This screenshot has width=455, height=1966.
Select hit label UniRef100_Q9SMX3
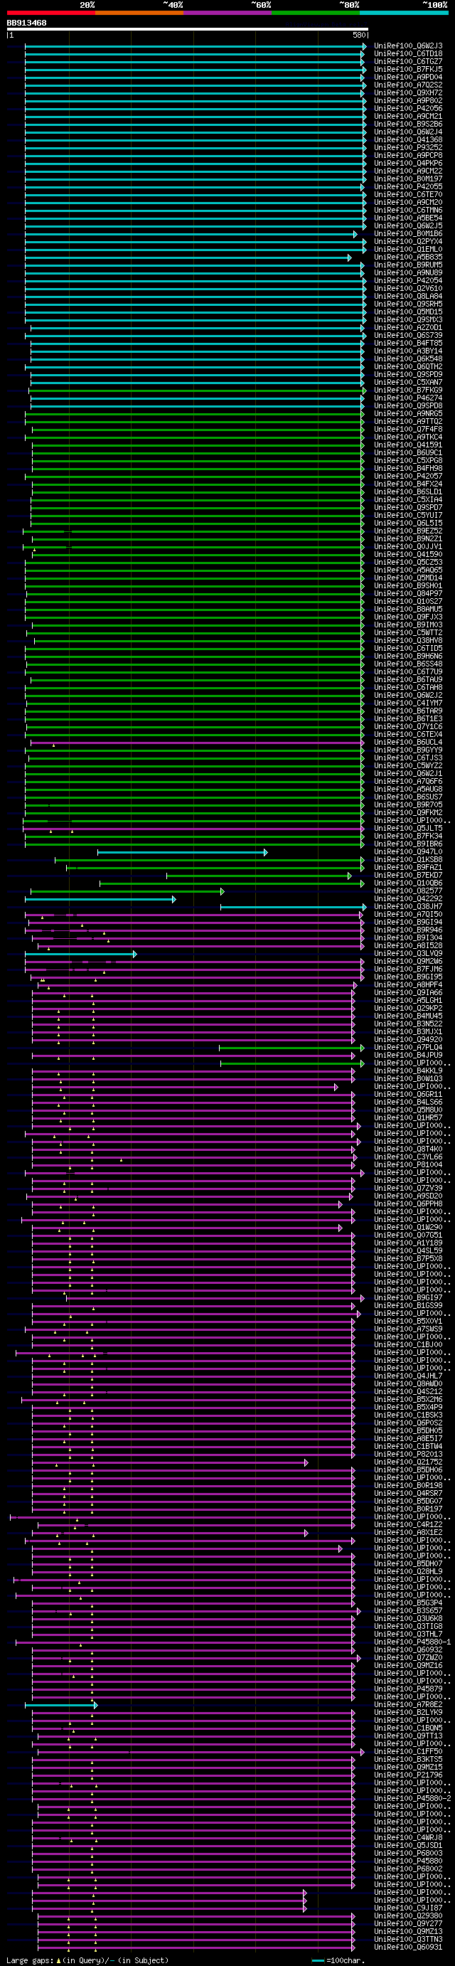407,320
